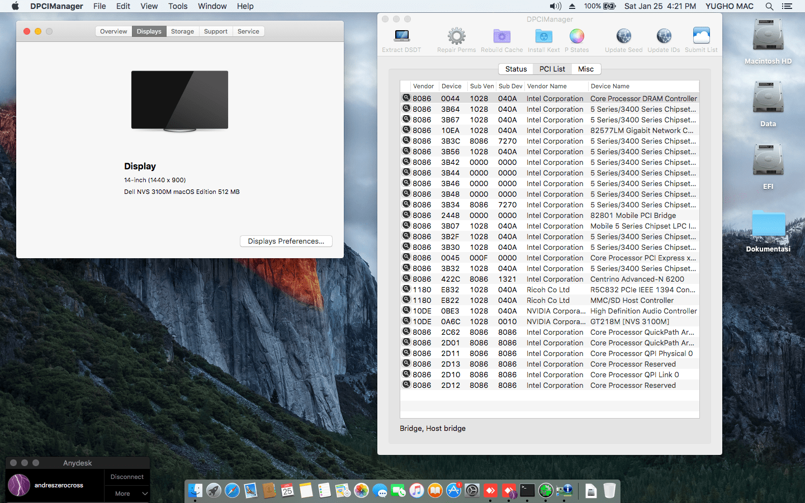Image resolution: width=805 pixels, height=503 pixels.
Task: Open the File menu
Action: pos(100,6)
